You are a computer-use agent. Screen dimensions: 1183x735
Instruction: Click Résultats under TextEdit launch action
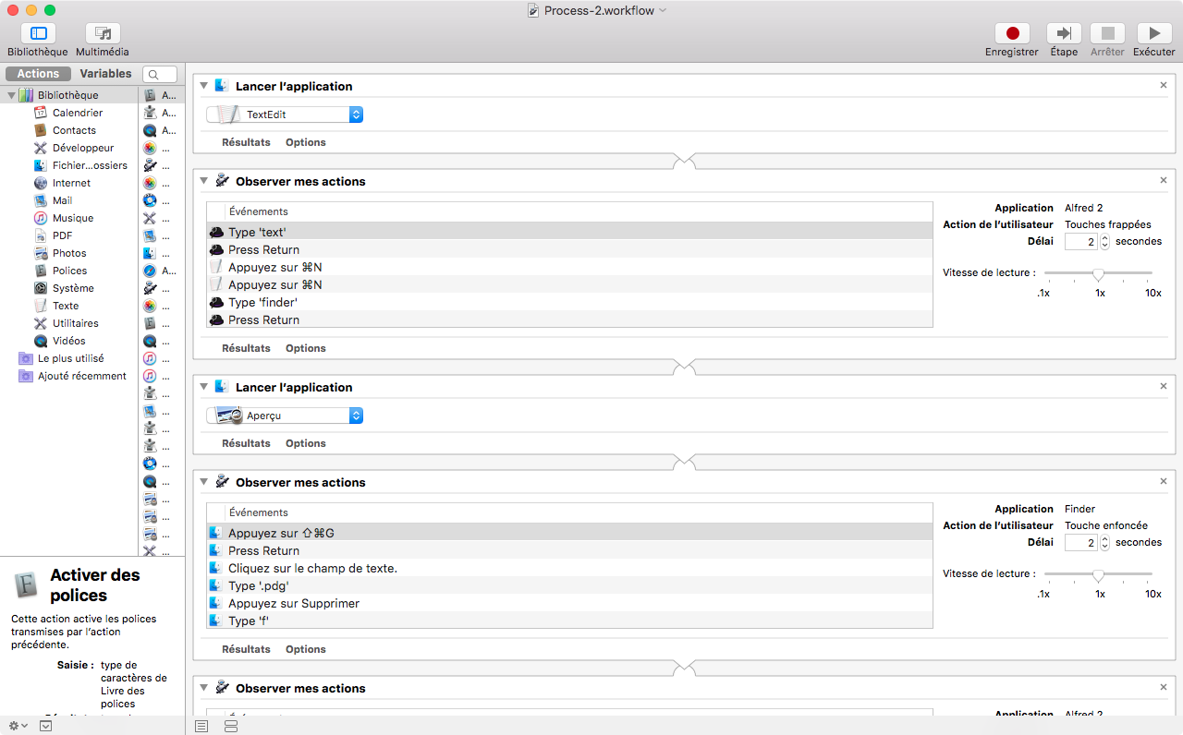tap(246, 142)
